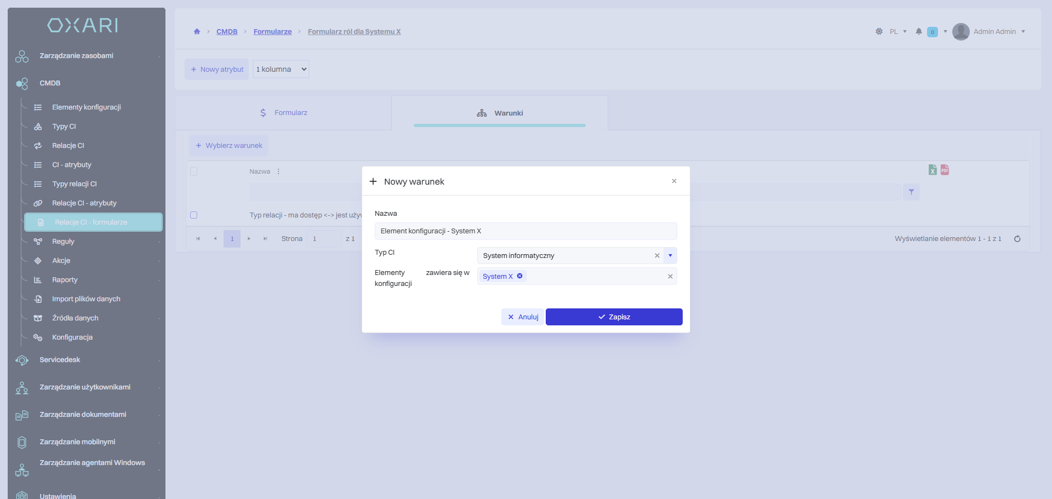Export table to PDF icon
The width and height of the screenshot is (1052, 499).
pyautogui.click(x=945, y=170)
